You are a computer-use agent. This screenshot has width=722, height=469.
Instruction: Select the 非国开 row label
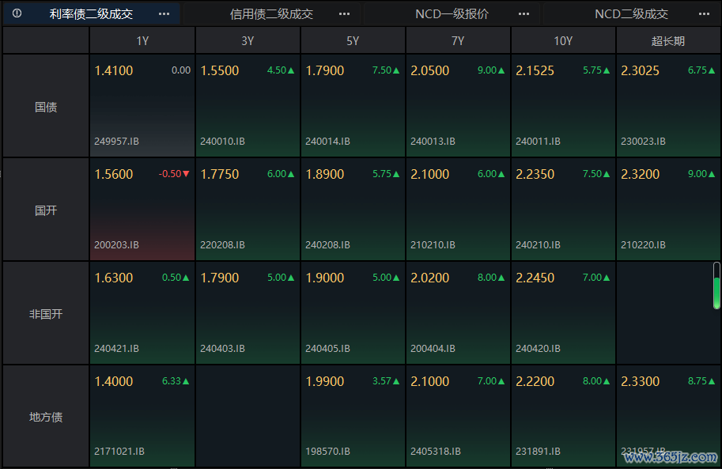coord(46,313)
